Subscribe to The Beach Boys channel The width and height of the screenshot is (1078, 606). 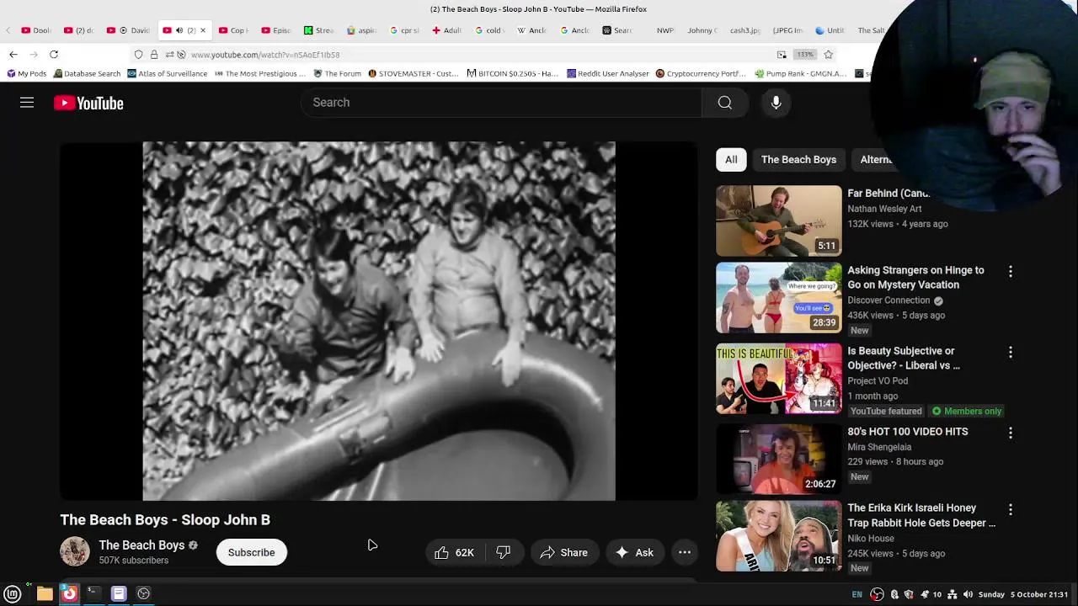coord(251,552)
